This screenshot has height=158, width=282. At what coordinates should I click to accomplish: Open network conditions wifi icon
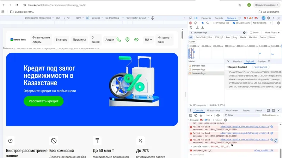click(191, 28)
